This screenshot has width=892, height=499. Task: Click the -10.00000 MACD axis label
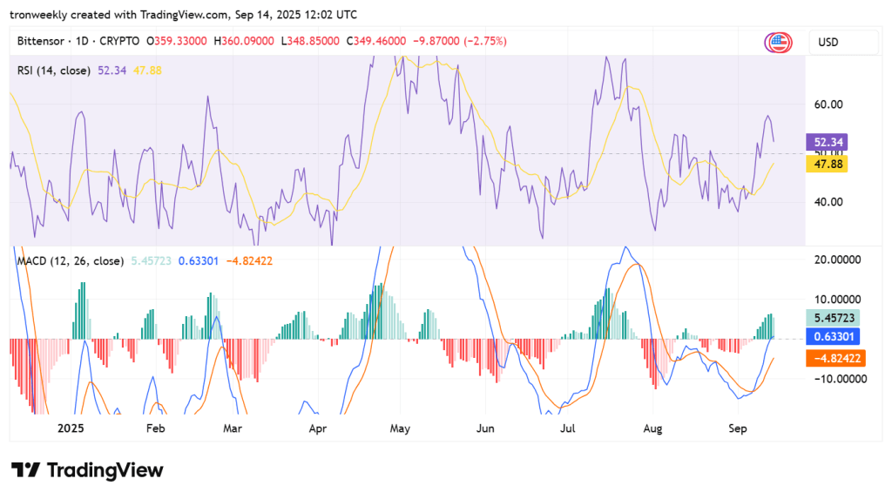pyautogui.click(x=840, y=380)
